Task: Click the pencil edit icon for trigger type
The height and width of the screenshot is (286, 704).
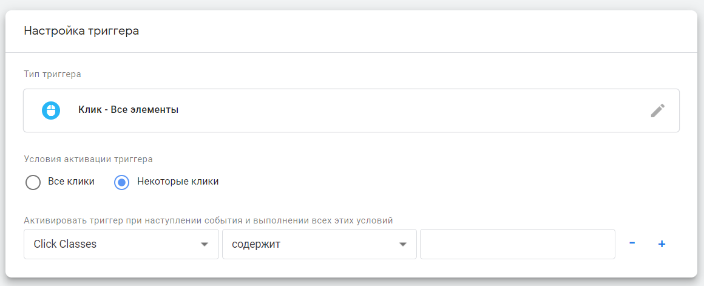Action: pyautogui.click(x=657, y=111)
